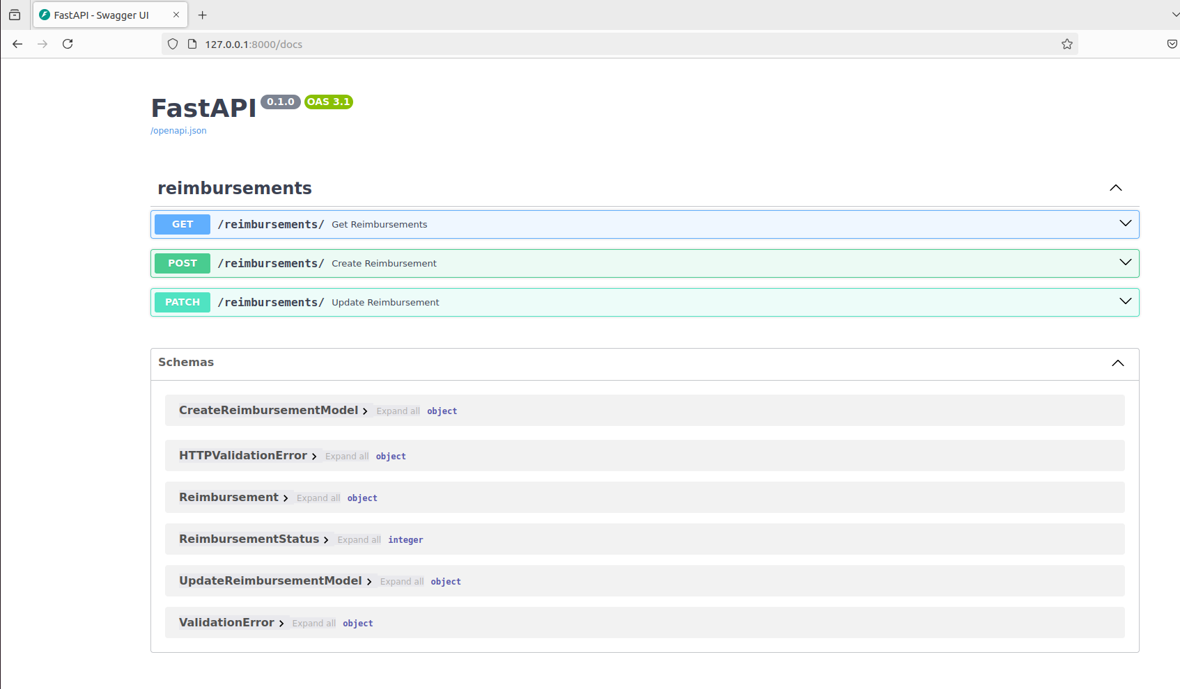Click the PATCH method badge
The image size is (1180, 689).
coord(183,302)
